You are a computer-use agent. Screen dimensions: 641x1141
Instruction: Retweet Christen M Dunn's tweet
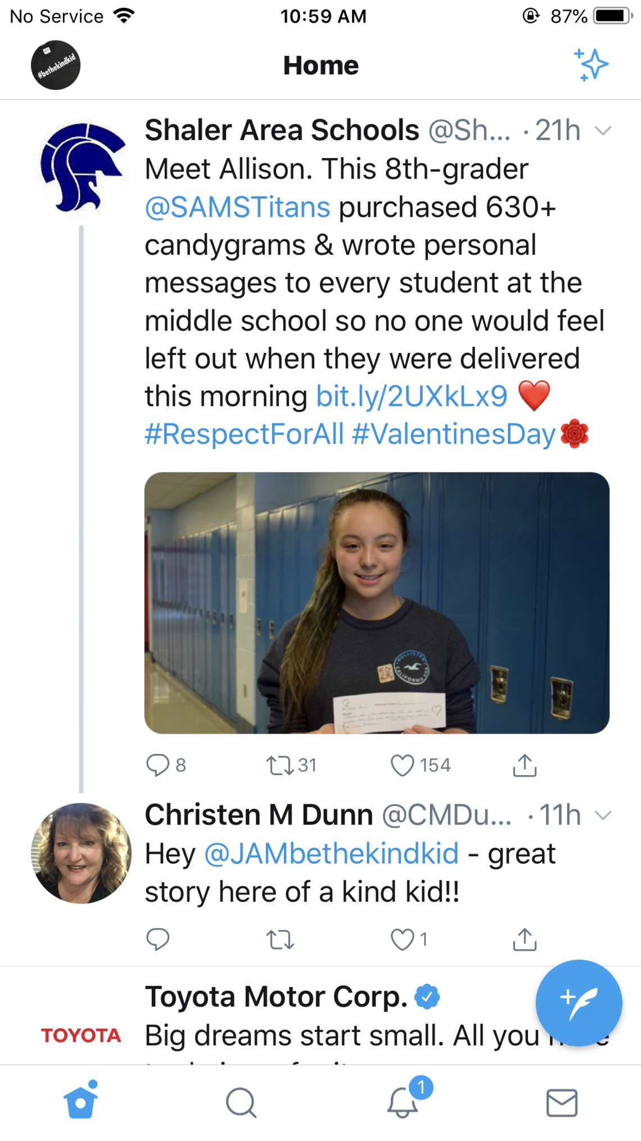[x=280, y=939]
